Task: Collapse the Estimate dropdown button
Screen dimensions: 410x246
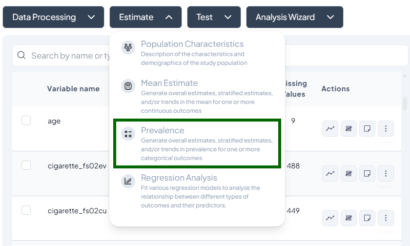Action: coord(145,17)
